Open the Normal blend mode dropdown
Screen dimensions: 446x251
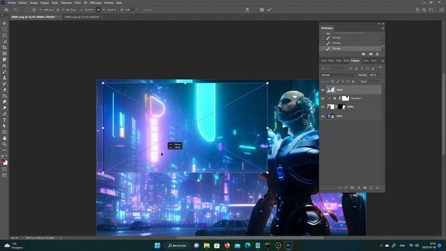pyautogui.click(x=338, y=75)
